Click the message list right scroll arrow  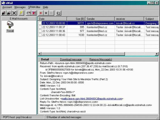157,54
